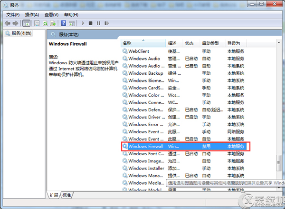Click the gear icon beside Windows Media...
Image resolution: width=285 pixels, height=209 pixels.
coord(124,183)
